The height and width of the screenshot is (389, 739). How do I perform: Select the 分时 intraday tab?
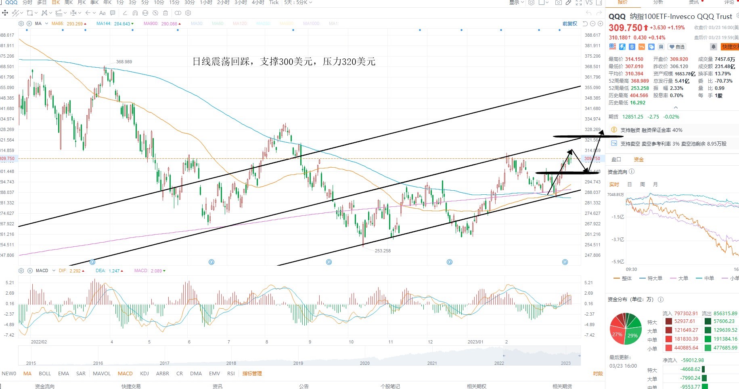coord(27,2)
